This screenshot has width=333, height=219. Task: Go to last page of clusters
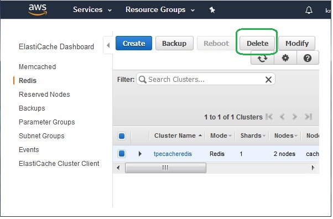(x=308, y=117)
